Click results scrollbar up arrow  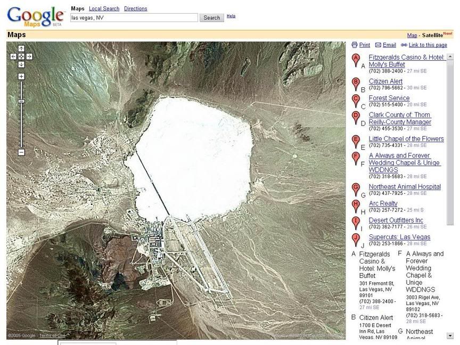click(x=450, y=57)
